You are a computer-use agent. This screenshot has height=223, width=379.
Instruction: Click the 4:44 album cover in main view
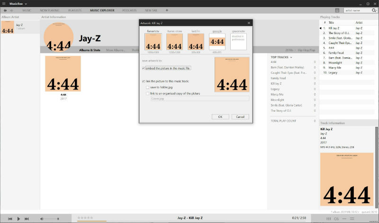point(63,74)
